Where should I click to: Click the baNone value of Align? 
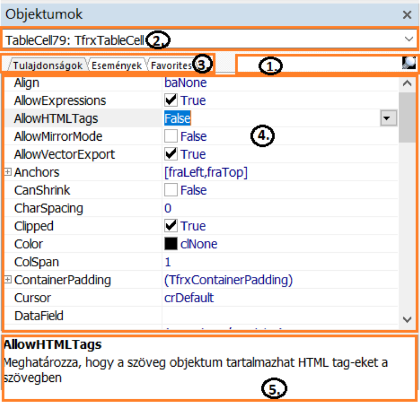(x=185, y=82)
